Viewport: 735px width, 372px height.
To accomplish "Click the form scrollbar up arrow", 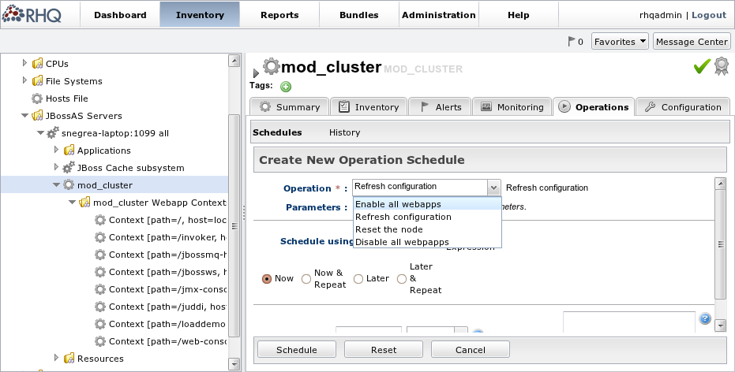I will coord(720,183).
